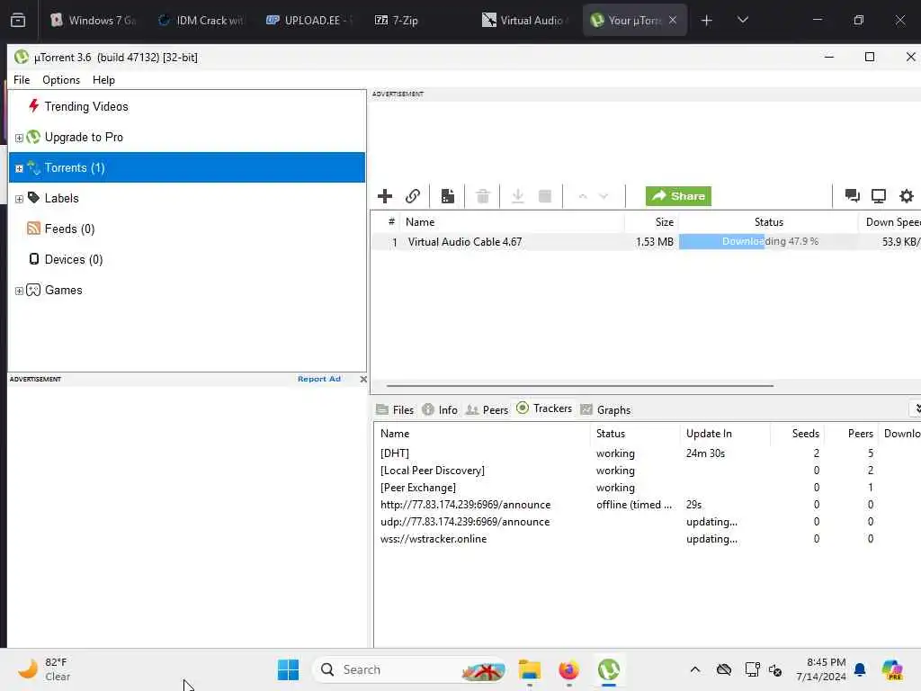Sort torrents by Name column header

(x=511, y=222)
